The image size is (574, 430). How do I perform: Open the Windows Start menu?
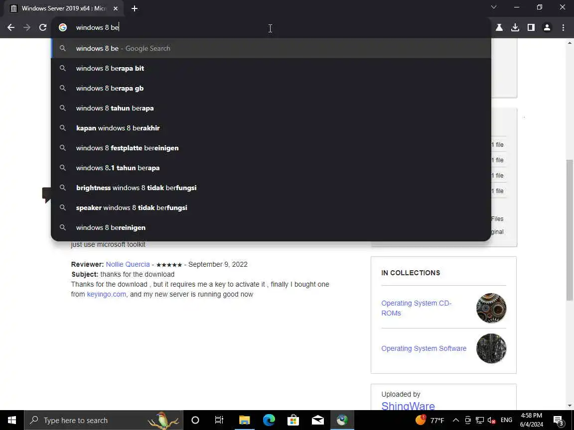pos(12,420)
